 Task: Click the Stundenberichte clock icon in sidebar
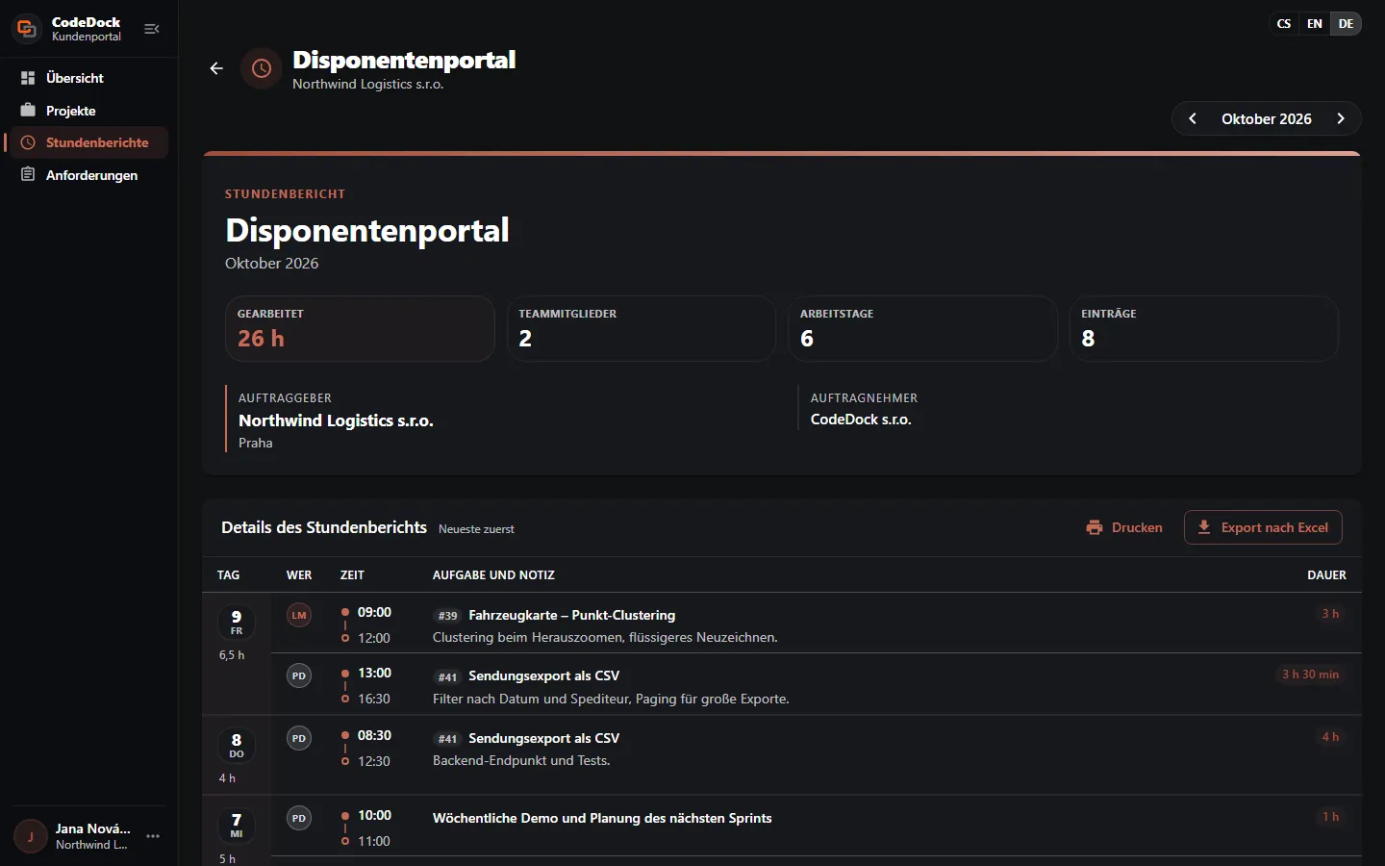(x=28, y=142)
